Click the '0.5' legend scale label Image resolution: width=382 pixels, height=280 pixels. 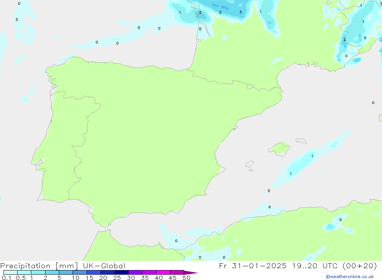click(21, 278)
